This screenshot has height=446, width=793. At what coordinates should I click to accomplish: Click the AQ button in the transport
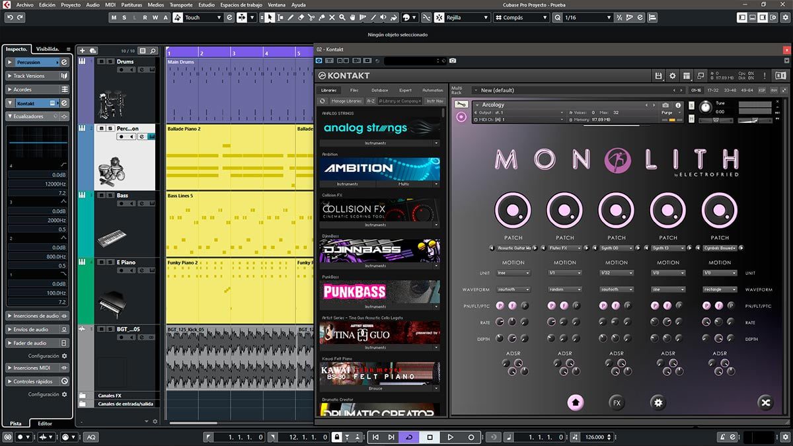[x=91, y=437]
